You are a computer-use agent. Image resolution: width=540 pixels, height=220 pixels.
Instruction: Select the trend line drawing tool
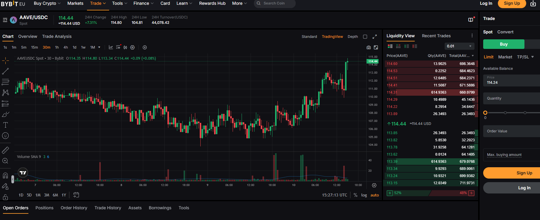click(x=5, y=71)
